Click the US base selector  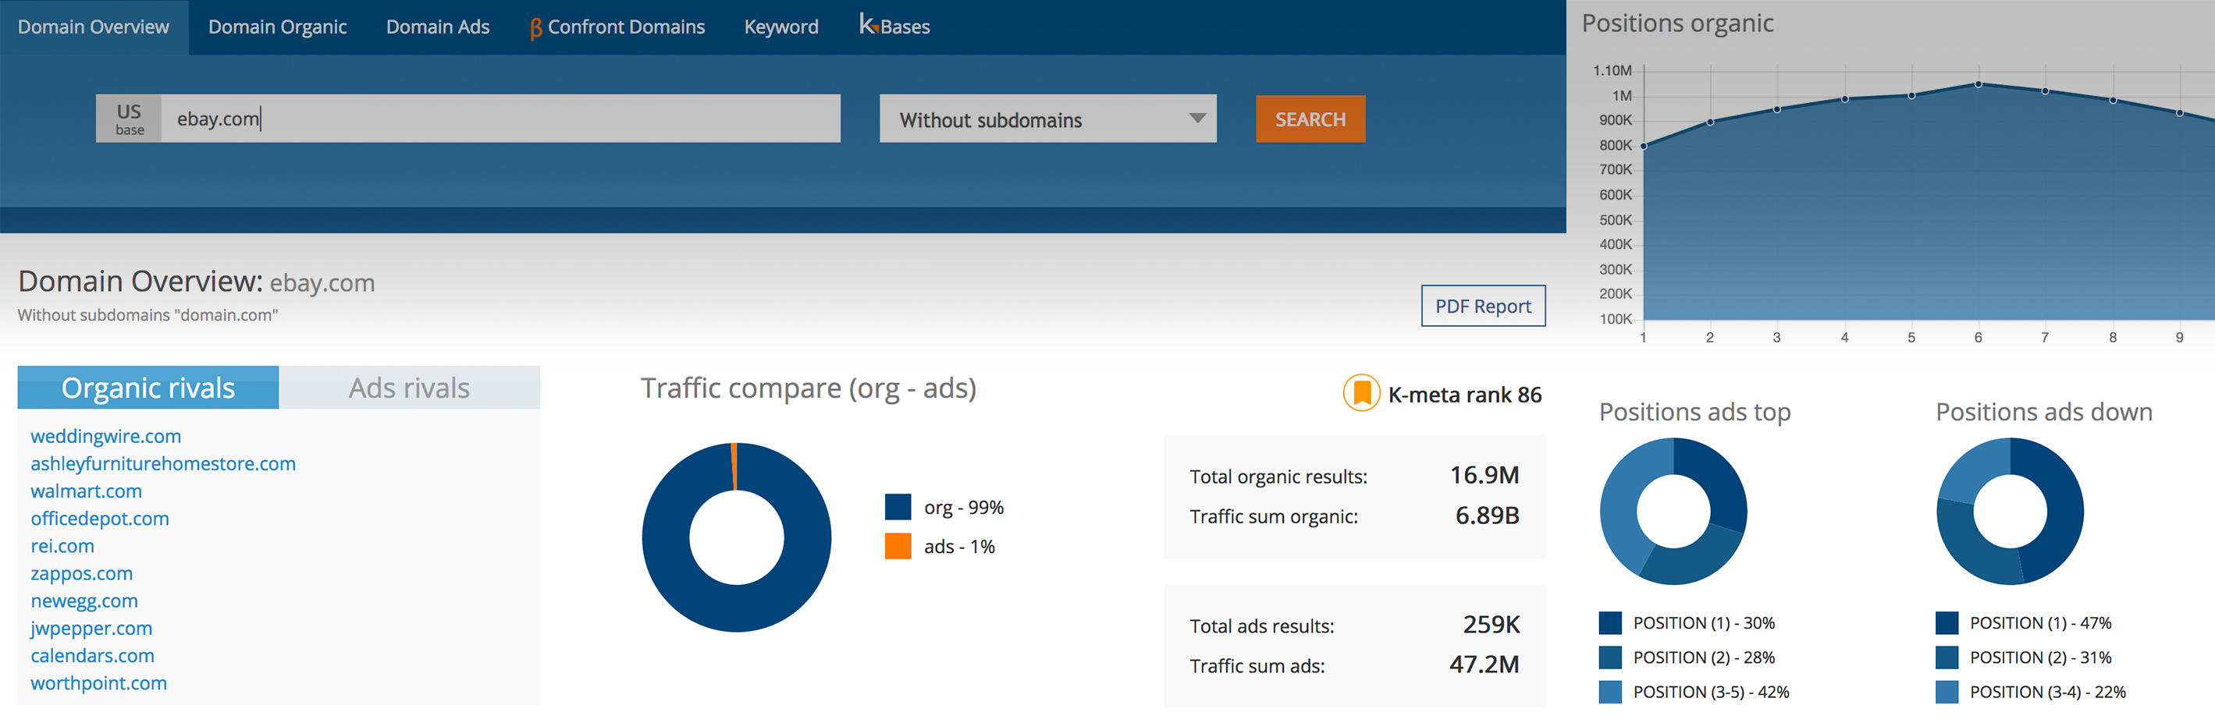click(x=129, y=119)
